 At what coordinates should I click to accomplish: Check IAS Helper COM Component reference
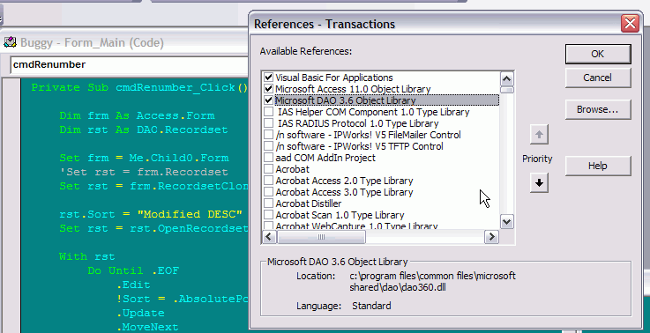pyautogui.click(x=269, y=112)
